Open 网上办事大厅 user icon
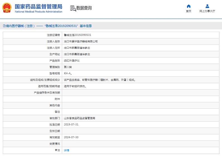 point(207,6)
